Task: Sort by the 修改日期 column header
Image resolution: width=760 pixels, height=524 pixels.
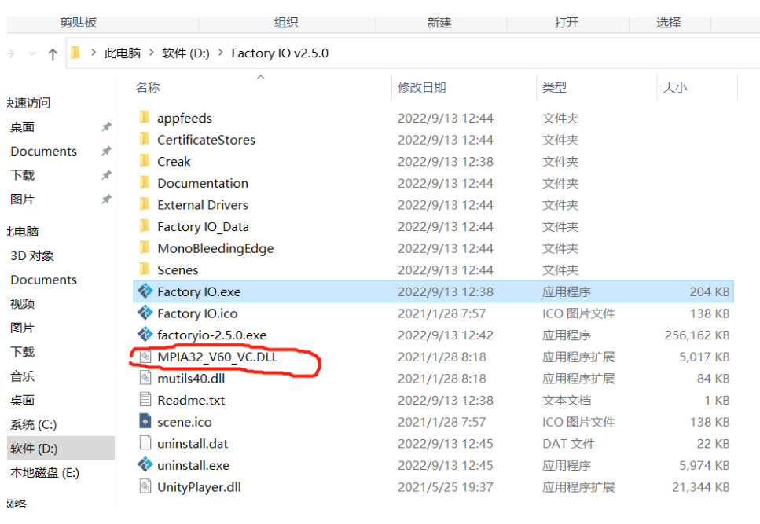Action: [x=421, y=88]
